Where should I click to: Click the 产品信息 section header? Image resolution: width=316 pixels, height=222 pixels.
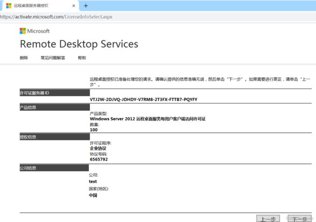pos(54,107)
